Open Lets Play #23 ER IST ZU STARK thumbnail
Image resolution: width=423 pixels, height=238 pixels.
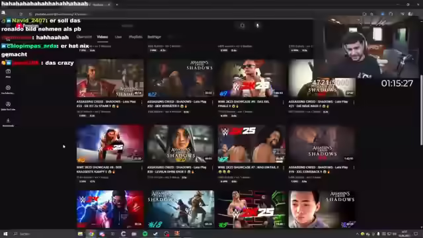coord(110,78)
